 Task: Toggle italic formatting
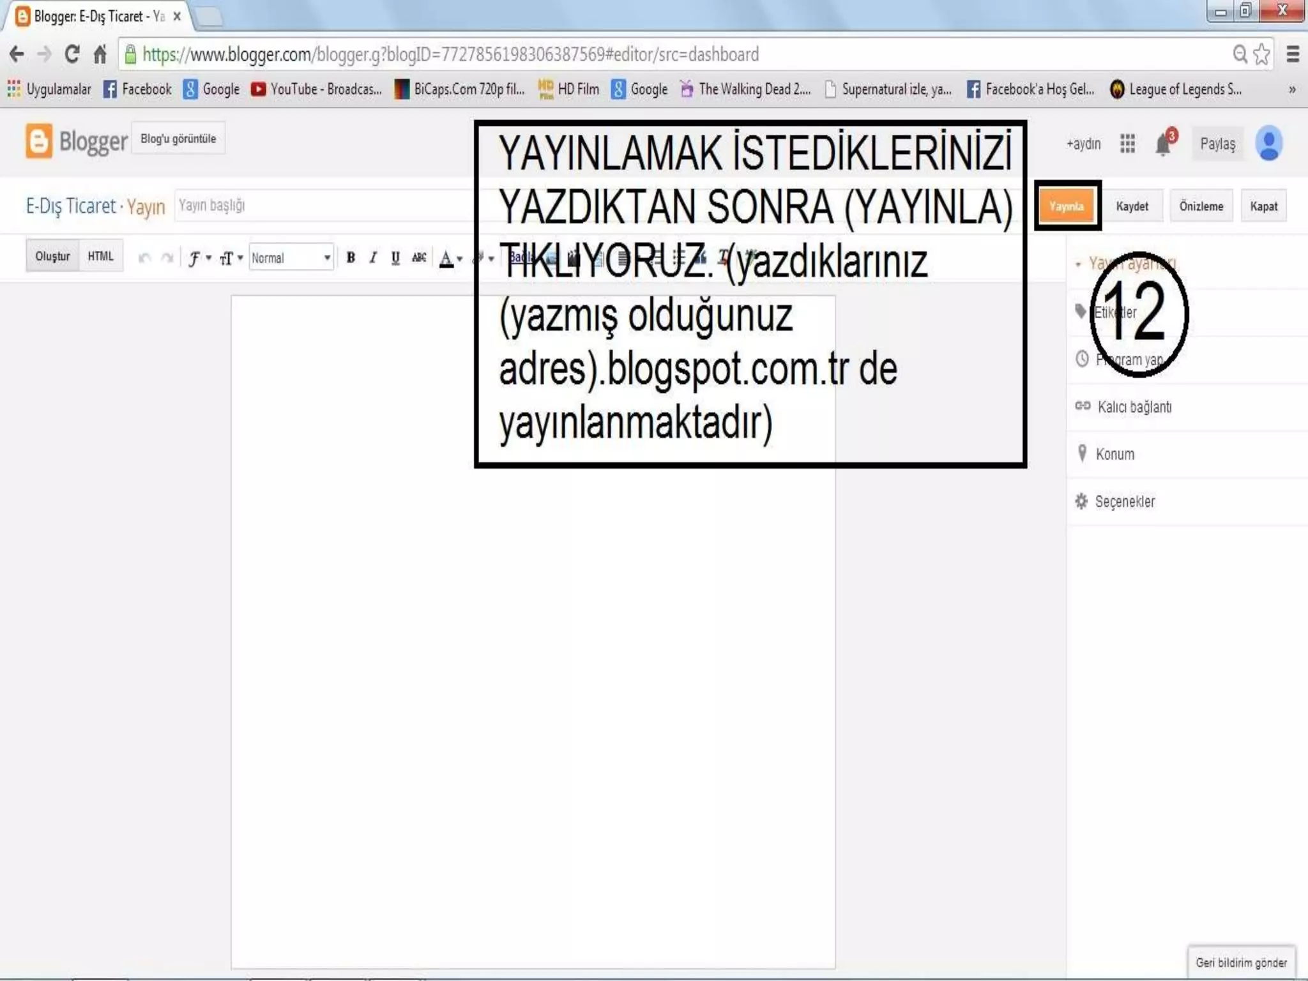pos(373,257)
